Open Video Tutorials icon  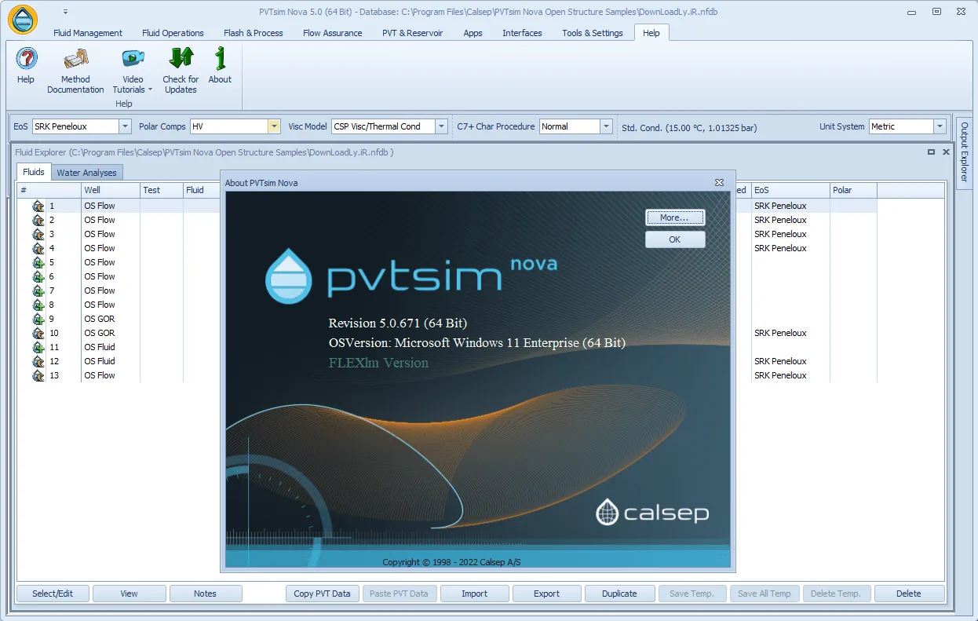(x=133, y=59)
